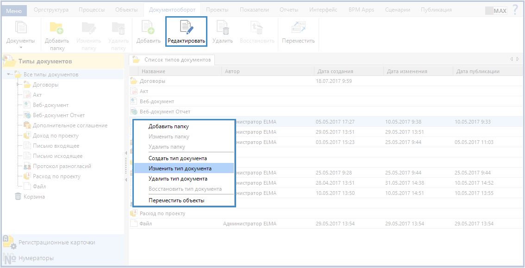This screenshot has height=268, width=525.
Task: Click Удалить тип документа menu entry
Action: click(178, 179)
